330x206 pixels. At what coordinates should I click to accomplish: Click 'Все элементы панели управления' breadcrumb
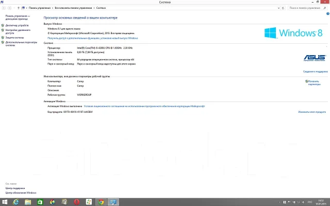point(73,8)
